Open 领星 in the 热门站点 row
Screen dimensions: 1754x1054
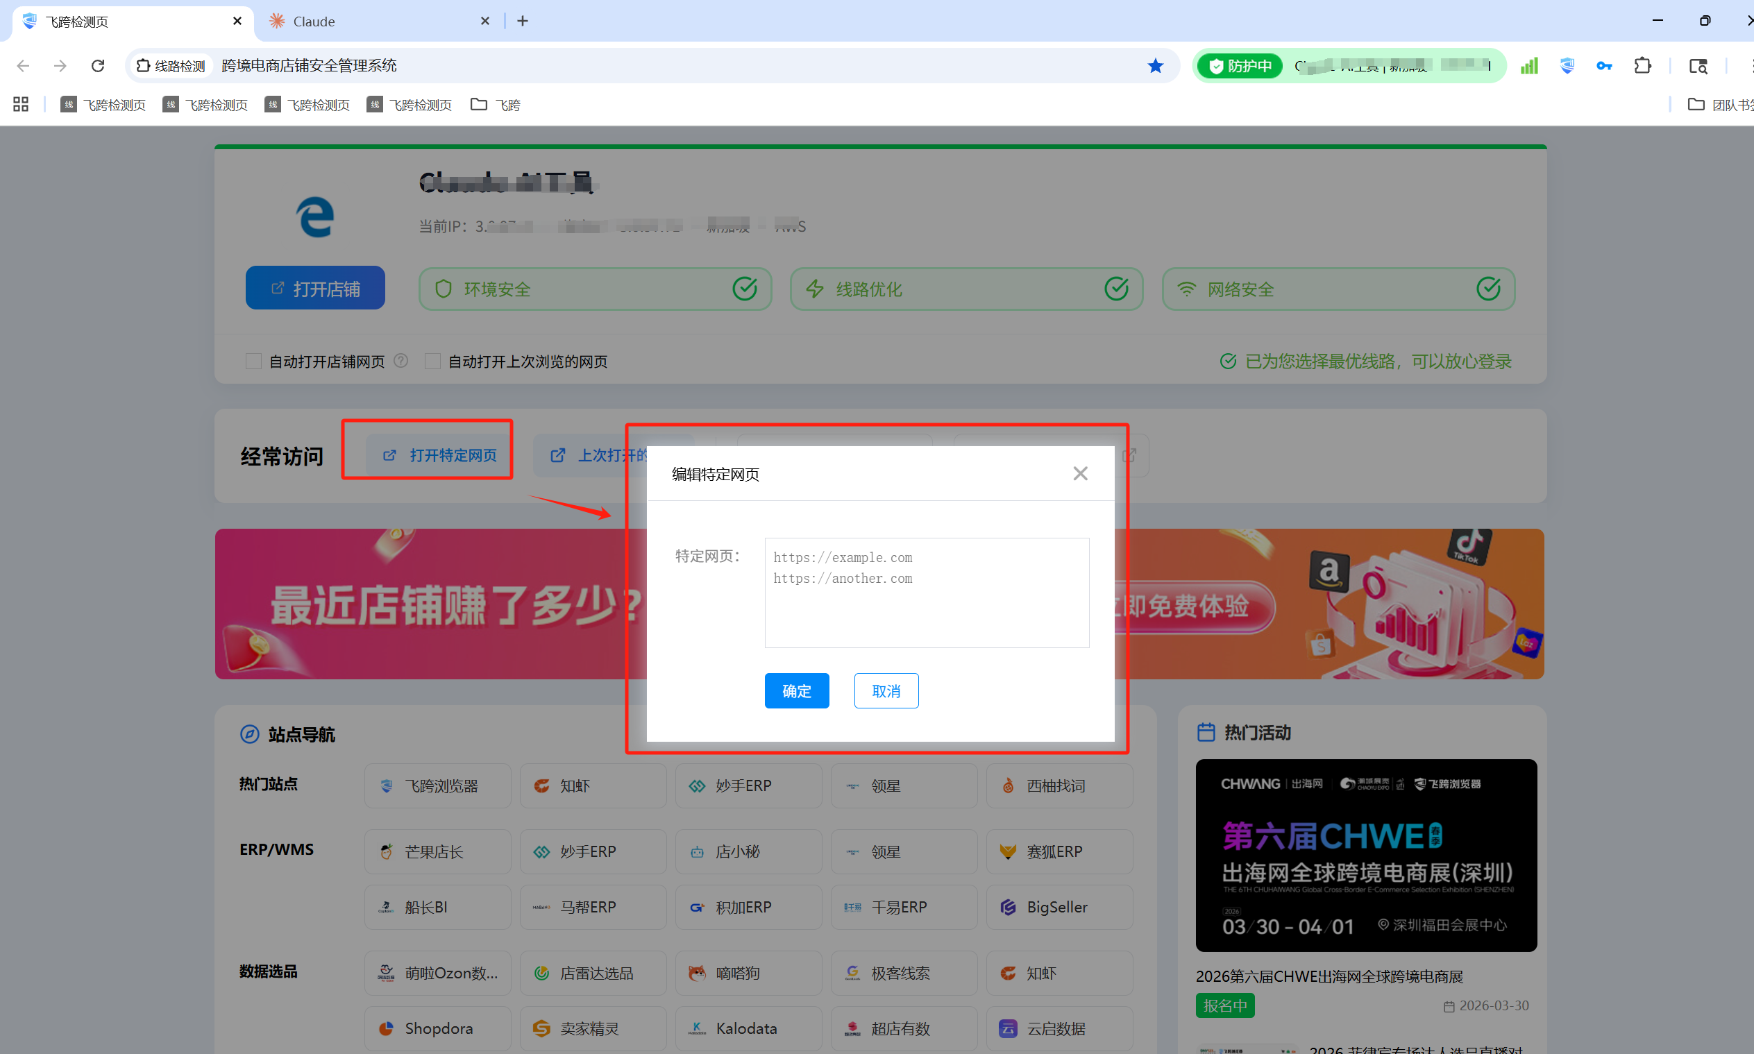pyautogui.click(x=904, y=786)
